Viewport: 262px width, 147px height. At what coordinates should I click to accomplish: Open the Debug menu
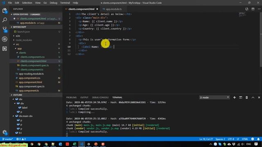54,3
